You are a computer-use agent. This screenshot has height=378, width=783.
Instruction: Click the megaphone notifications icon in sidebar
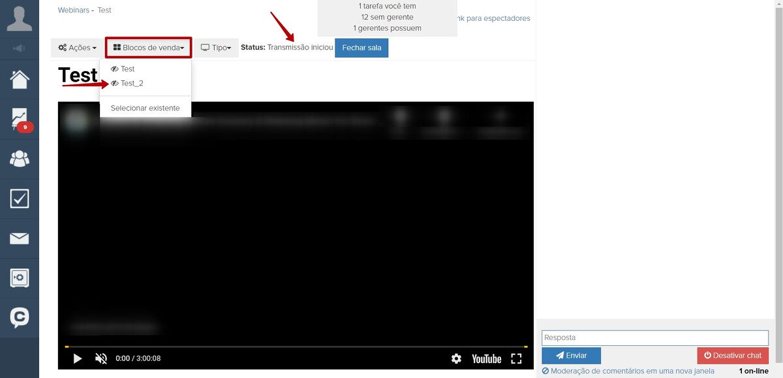[x=20, y=48]
